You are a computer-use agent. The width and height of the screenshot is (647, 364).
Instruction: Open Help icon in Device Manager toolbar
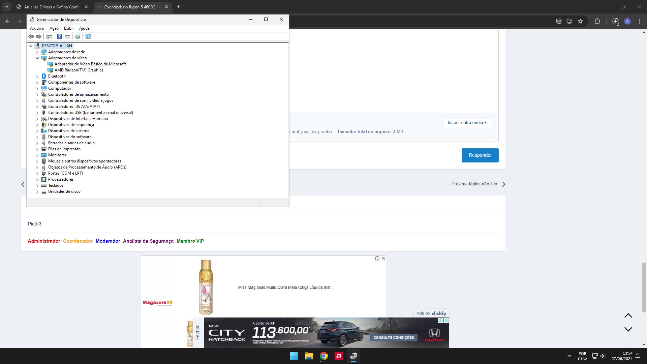59,36
